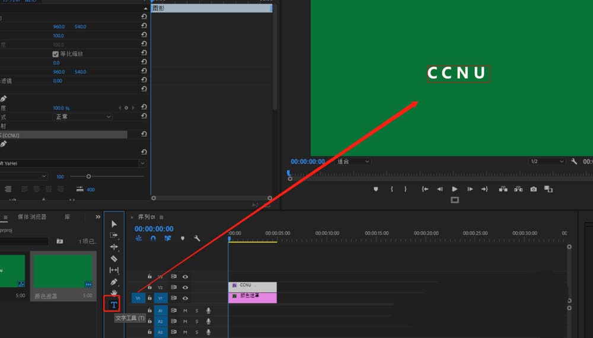Open the 适合 zoom level dropdown
This screenshot has width=593, height=338.
click(x=353, y=161)
